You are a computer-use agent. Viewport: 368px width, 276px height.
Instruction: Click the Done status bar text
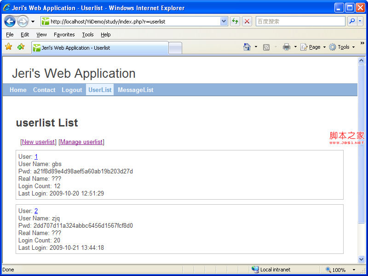[8, 270]
